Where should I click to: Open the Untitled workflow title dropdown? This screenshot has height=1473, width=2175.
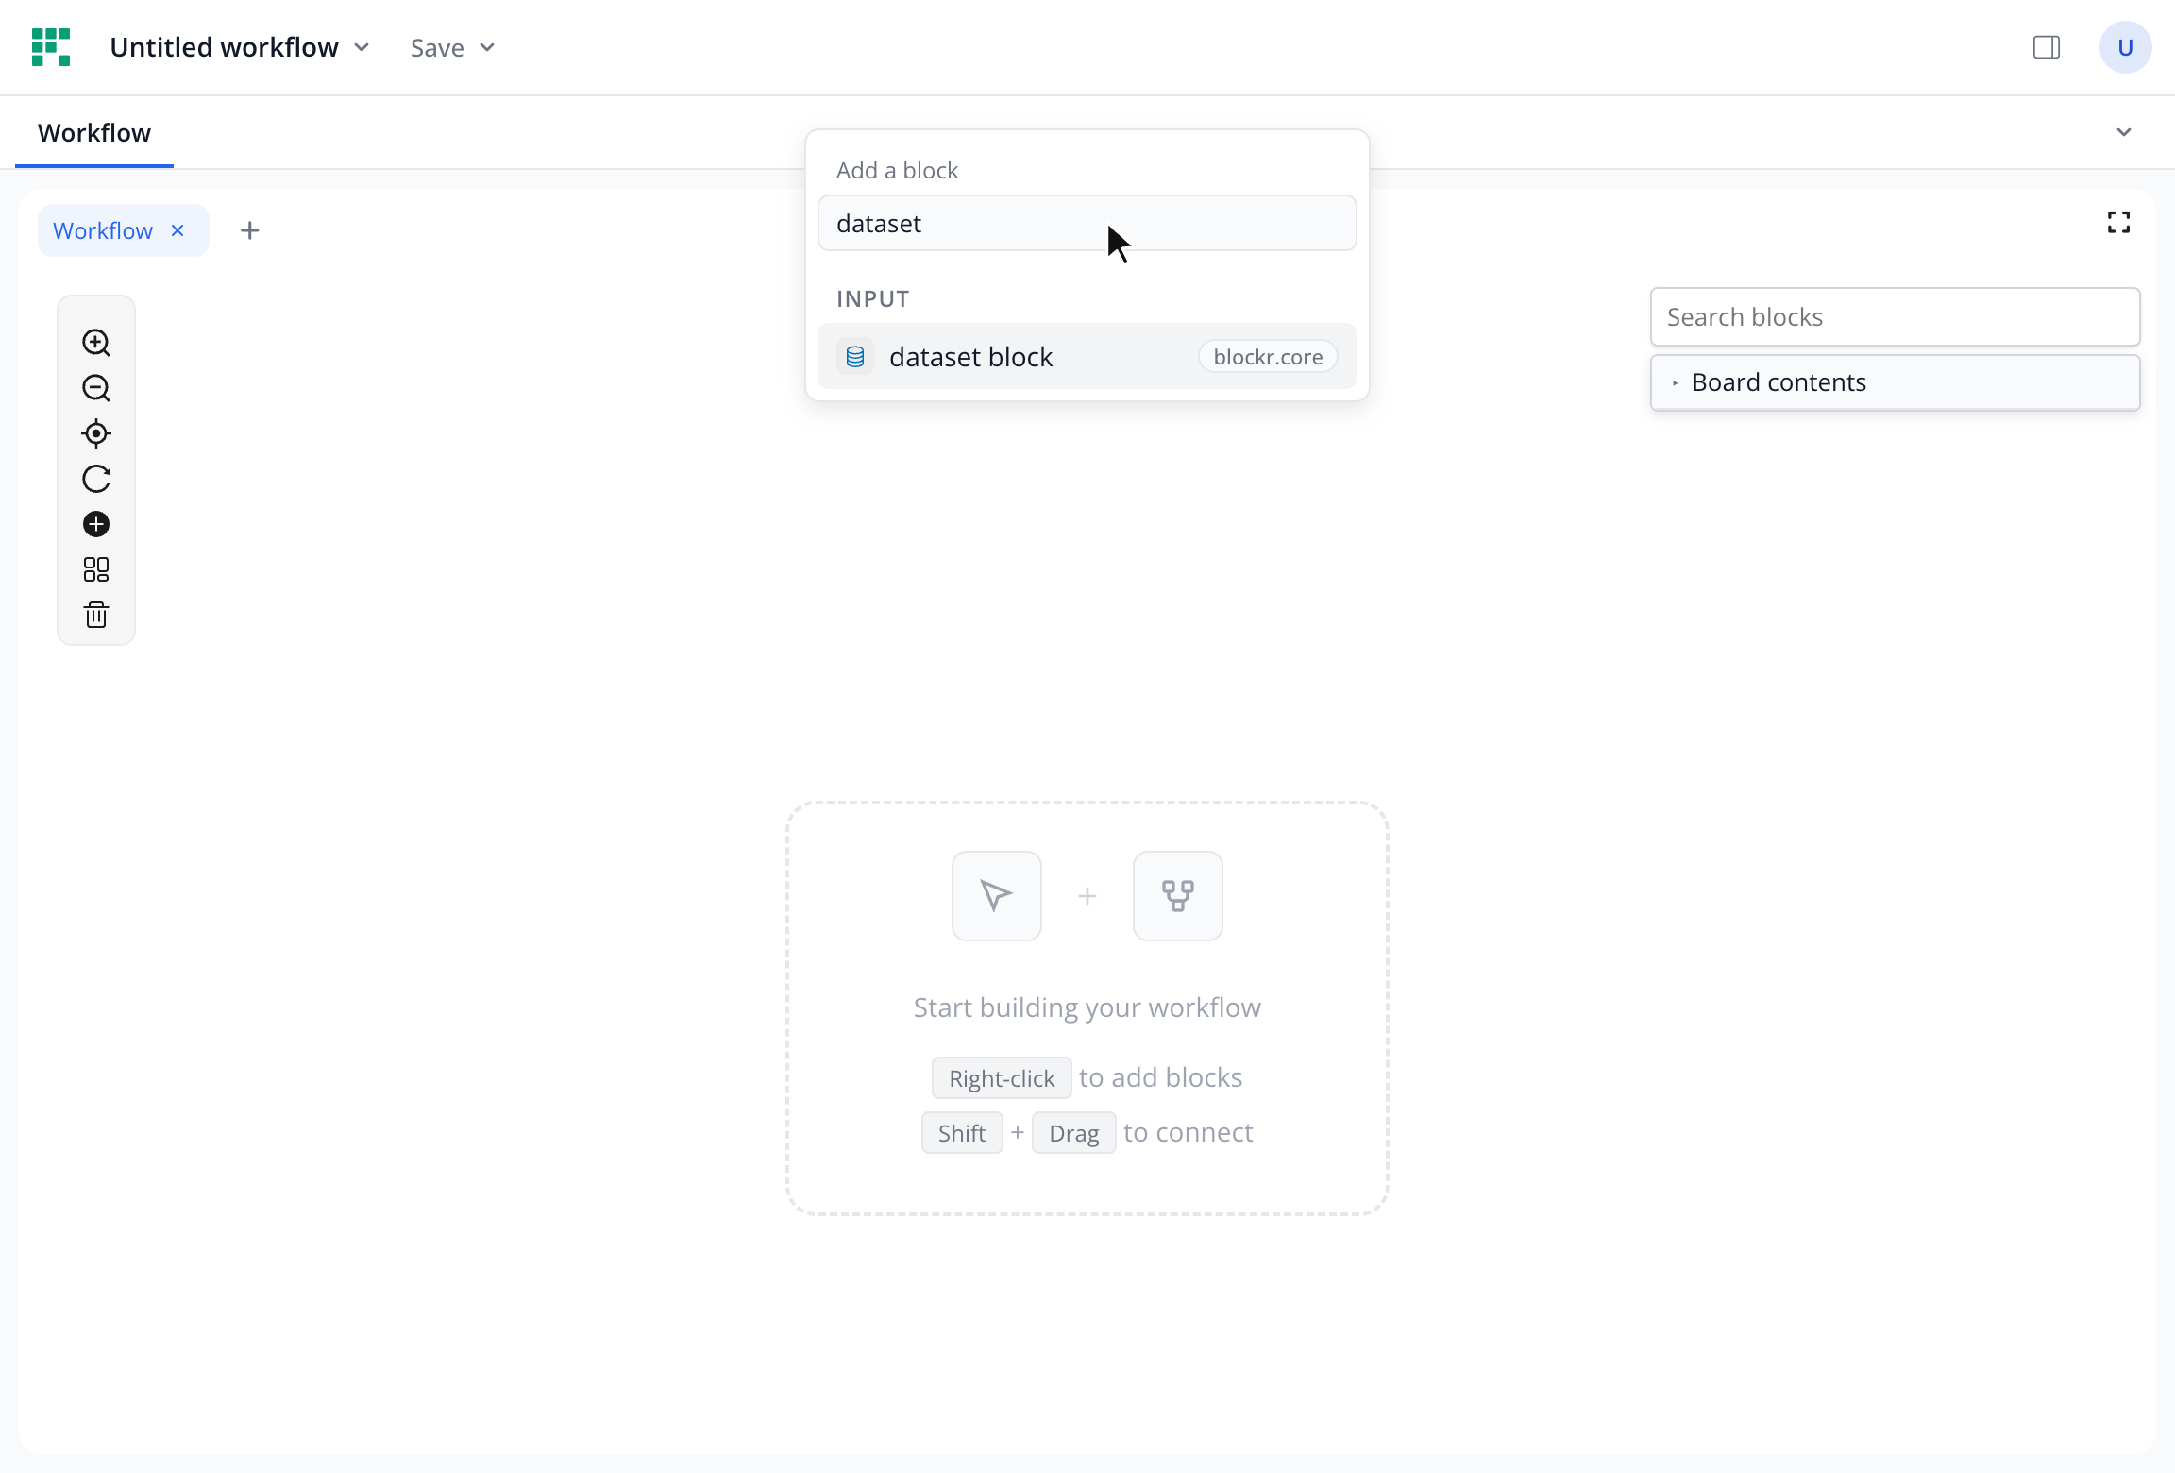tap(240, 47)
